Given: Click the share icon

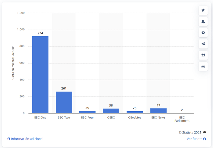Looking at the screenshot, I should pos(203,44).
